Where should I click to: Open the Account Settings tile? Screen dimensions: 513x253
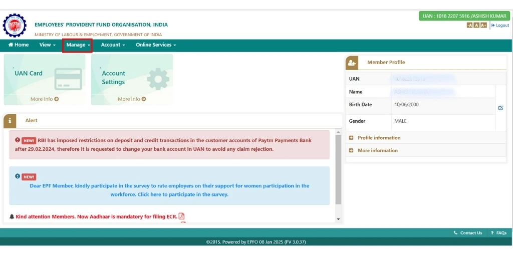tap(132, 80)
